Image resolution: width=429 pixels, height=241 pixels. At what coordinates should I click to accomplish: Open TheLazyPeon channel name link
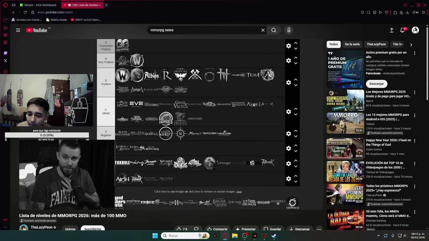42,227
